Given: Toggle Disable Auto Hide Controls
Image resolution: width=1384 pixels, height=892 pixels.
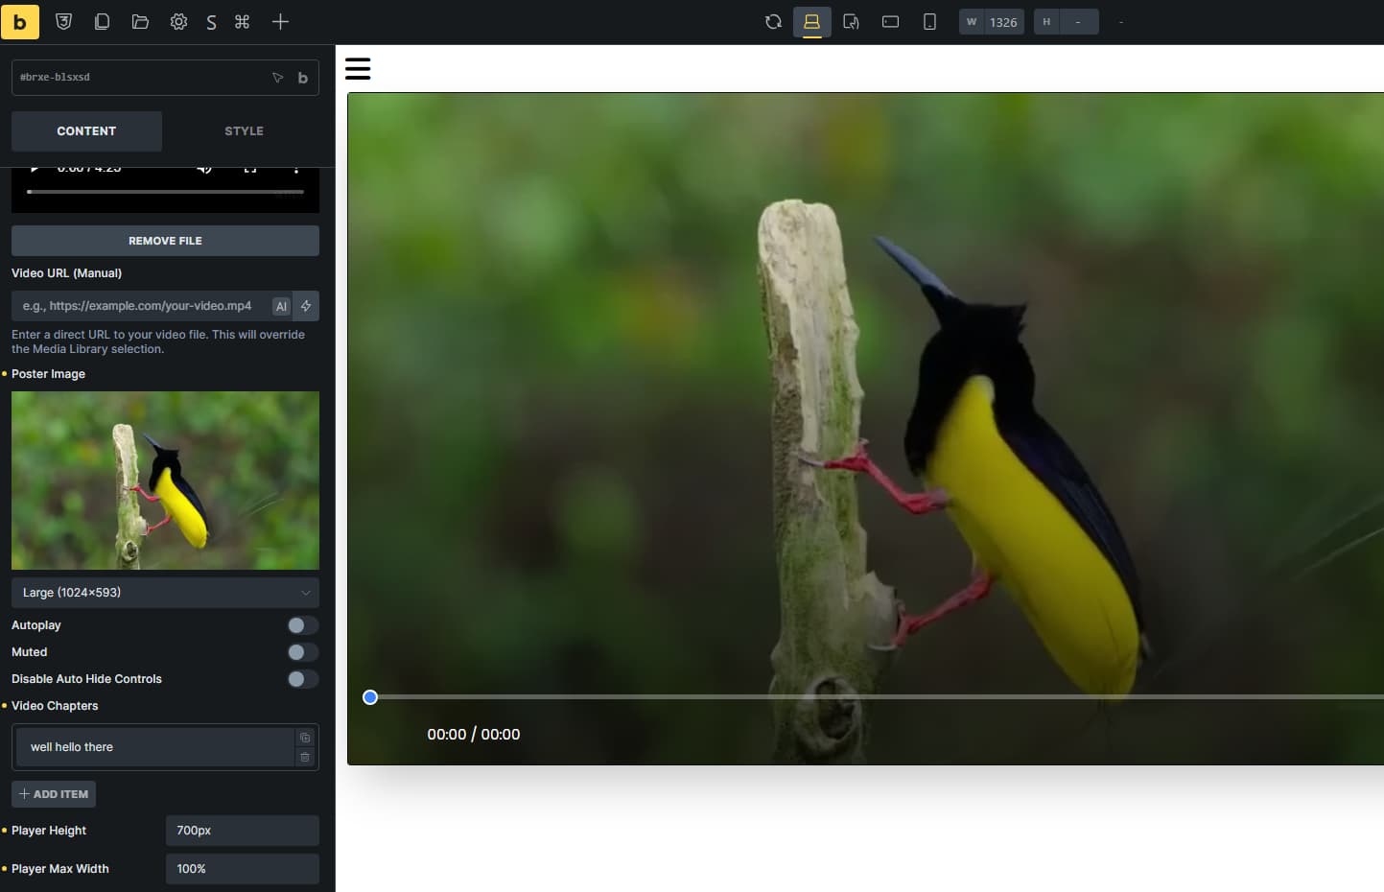Looking at the screenshot, I should tap(302, 679).
